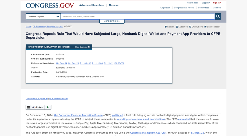Viewport: 247px width, 136px height.
Task: Select the Economy & Finance topic text
Action: [65, 68]
